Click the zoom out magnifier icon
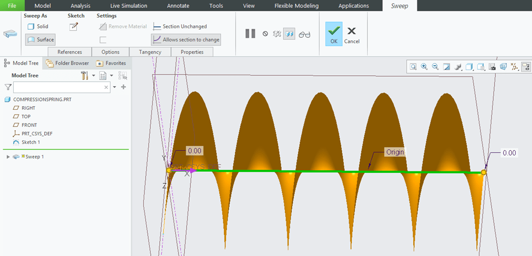This screenshot has width=532, height=256. coord(435,67)
